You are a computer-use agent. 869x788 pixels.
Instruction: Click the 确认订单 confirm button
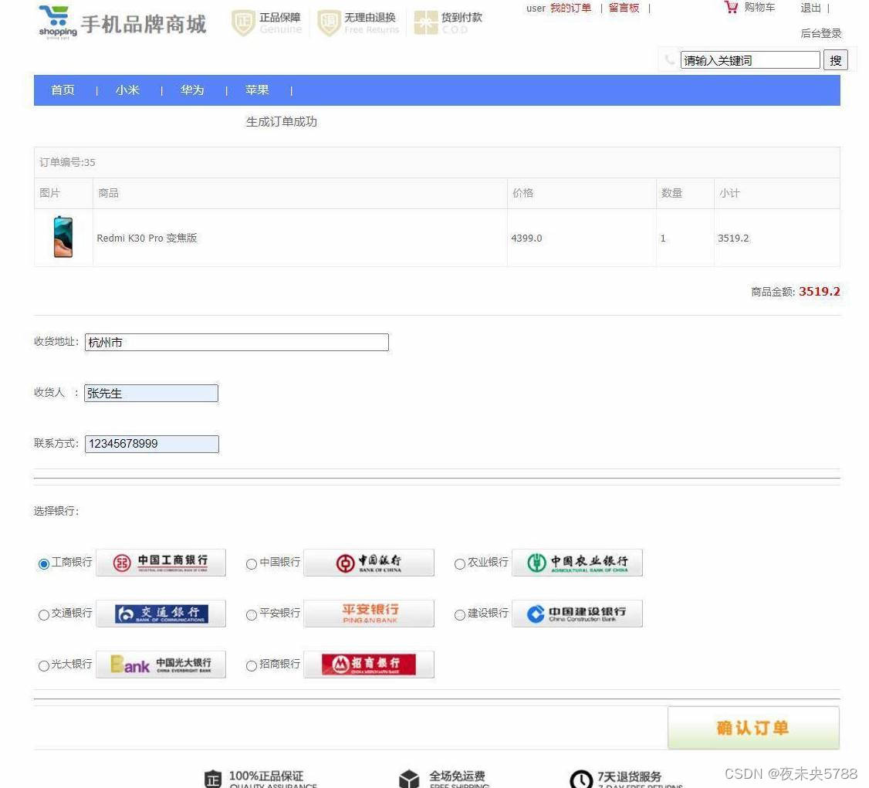tap(753, 728)
